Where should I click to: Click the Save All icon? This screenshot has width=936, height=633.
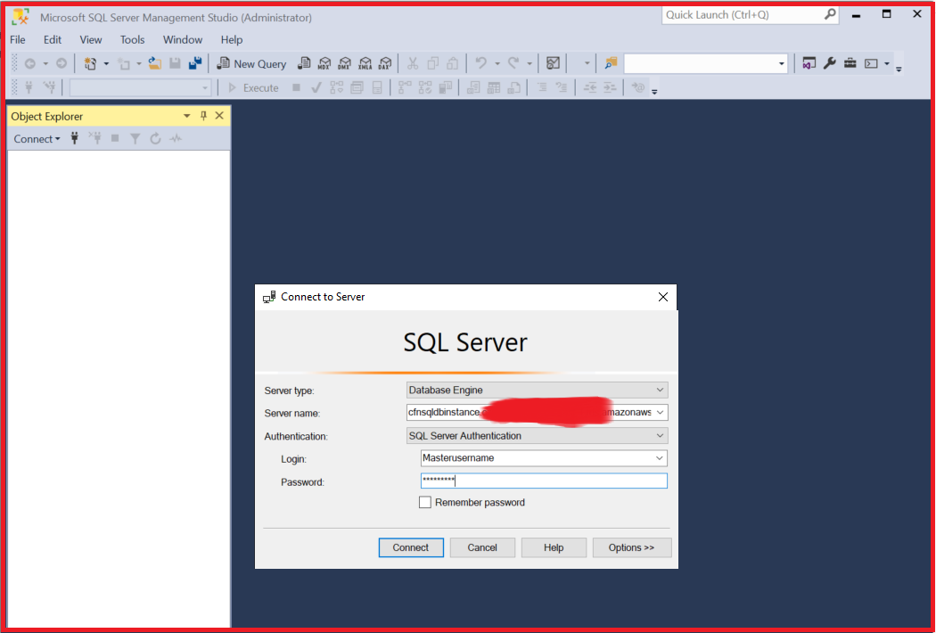[195, 63]
